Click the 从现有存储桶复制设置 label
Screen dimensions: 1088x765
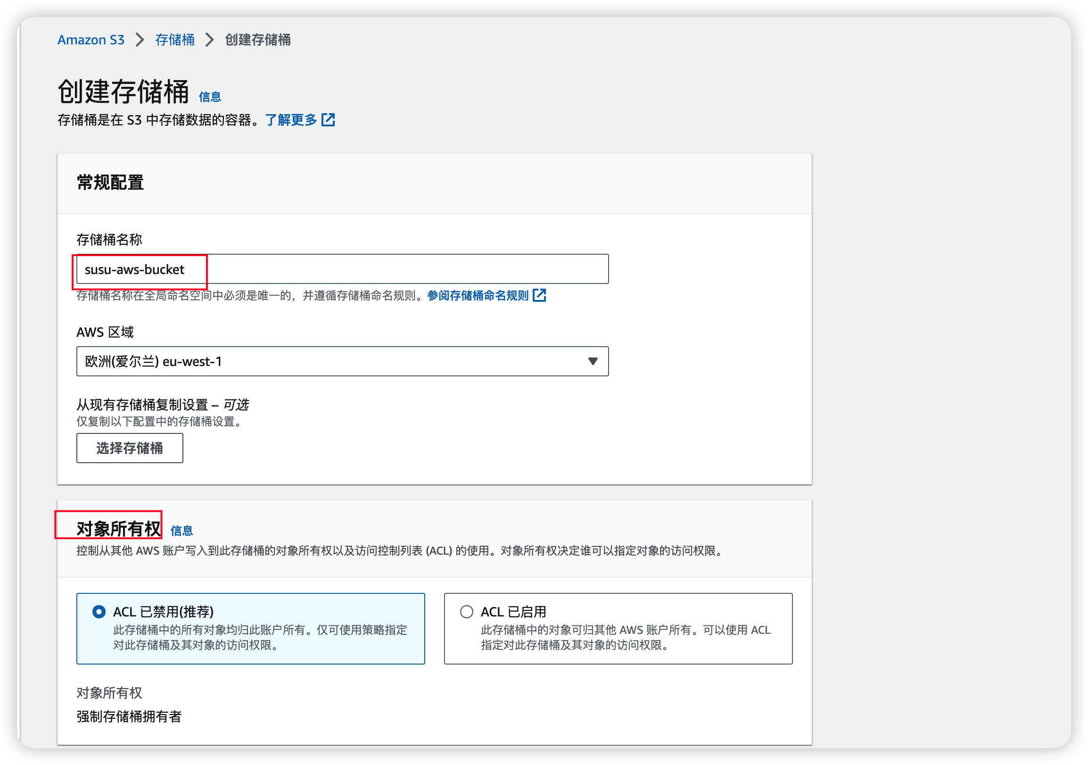coord(163,405)
